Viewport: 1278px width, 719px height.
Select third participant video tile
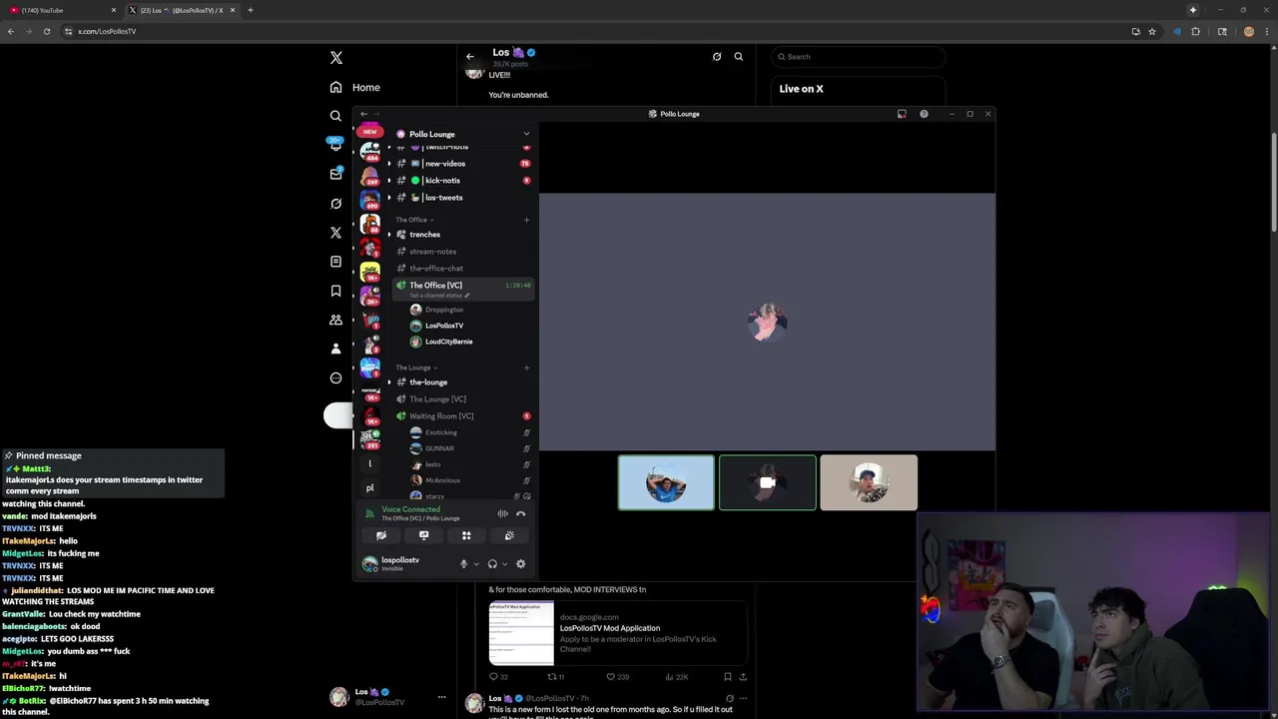[x=869, y=482]
